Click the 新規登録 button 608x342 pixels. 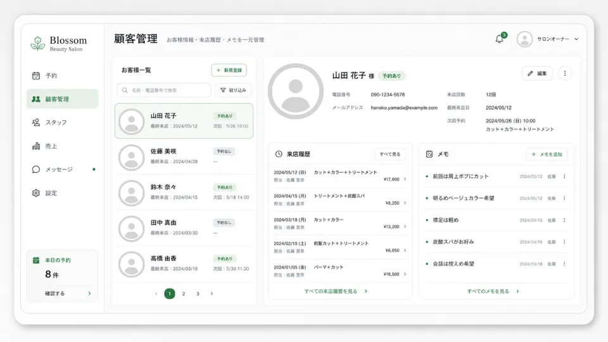coord(229,70)
